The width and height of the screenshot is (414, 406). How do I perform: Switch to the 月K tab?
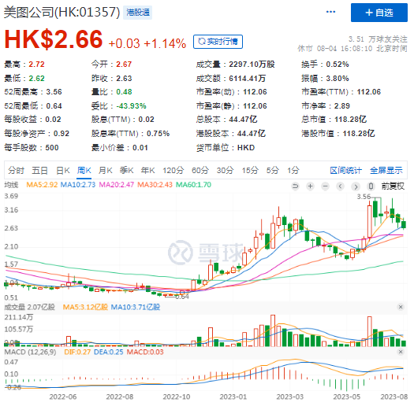106,171
